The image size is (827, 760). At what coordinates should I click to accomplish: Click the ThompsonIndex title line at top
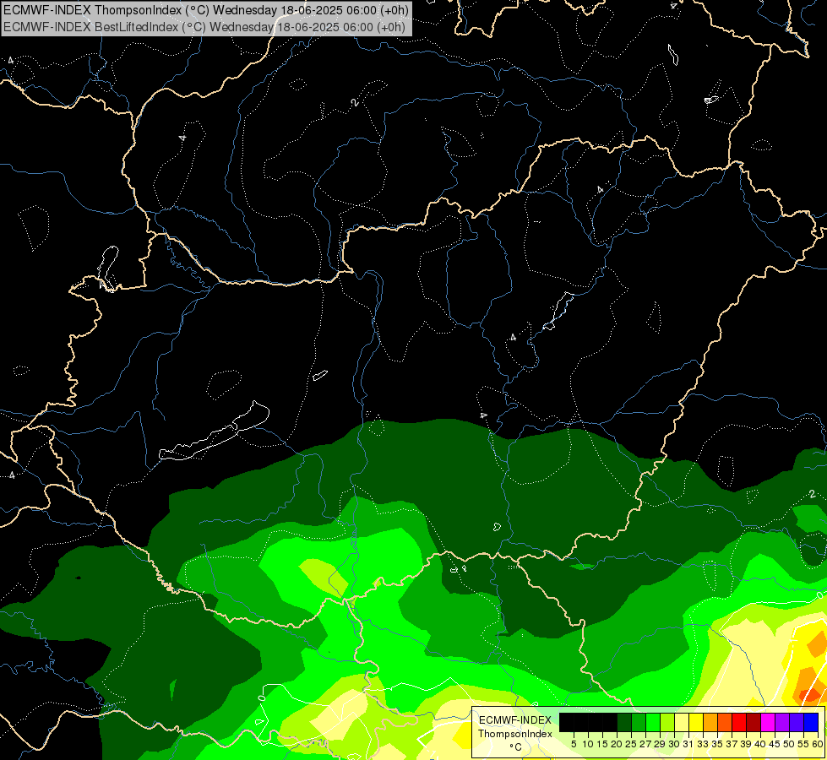(206, 10)
